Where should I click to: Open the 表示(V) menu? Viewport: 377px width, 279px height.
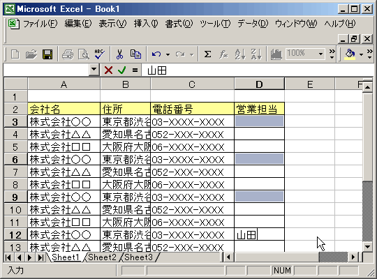[x=112, y=24]
